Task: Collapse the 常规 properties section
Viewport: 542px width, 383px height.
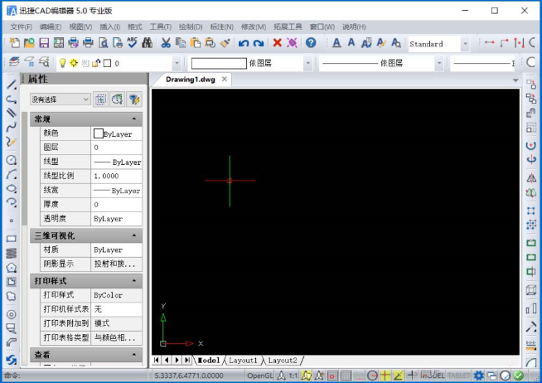Action: click(135, 119)
